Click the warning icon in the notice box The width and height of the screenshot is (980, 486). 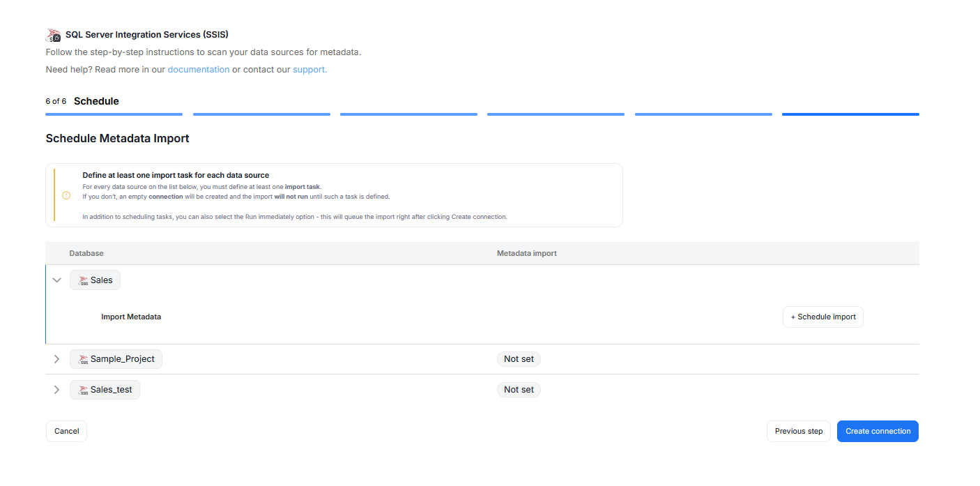[x=66, y=195]
